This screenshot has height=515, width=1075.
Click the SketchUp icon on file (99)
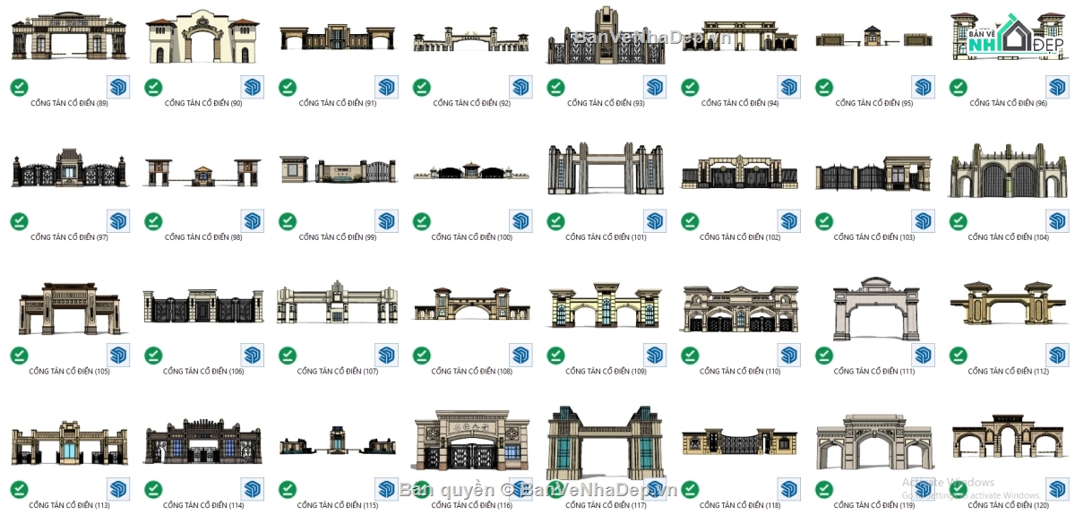(387, 221)
